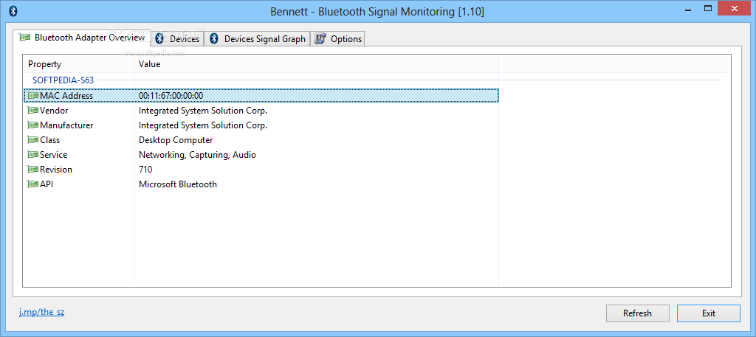
Task: Click the Microsoft Bluetooth API value
Action: point(178,184)
